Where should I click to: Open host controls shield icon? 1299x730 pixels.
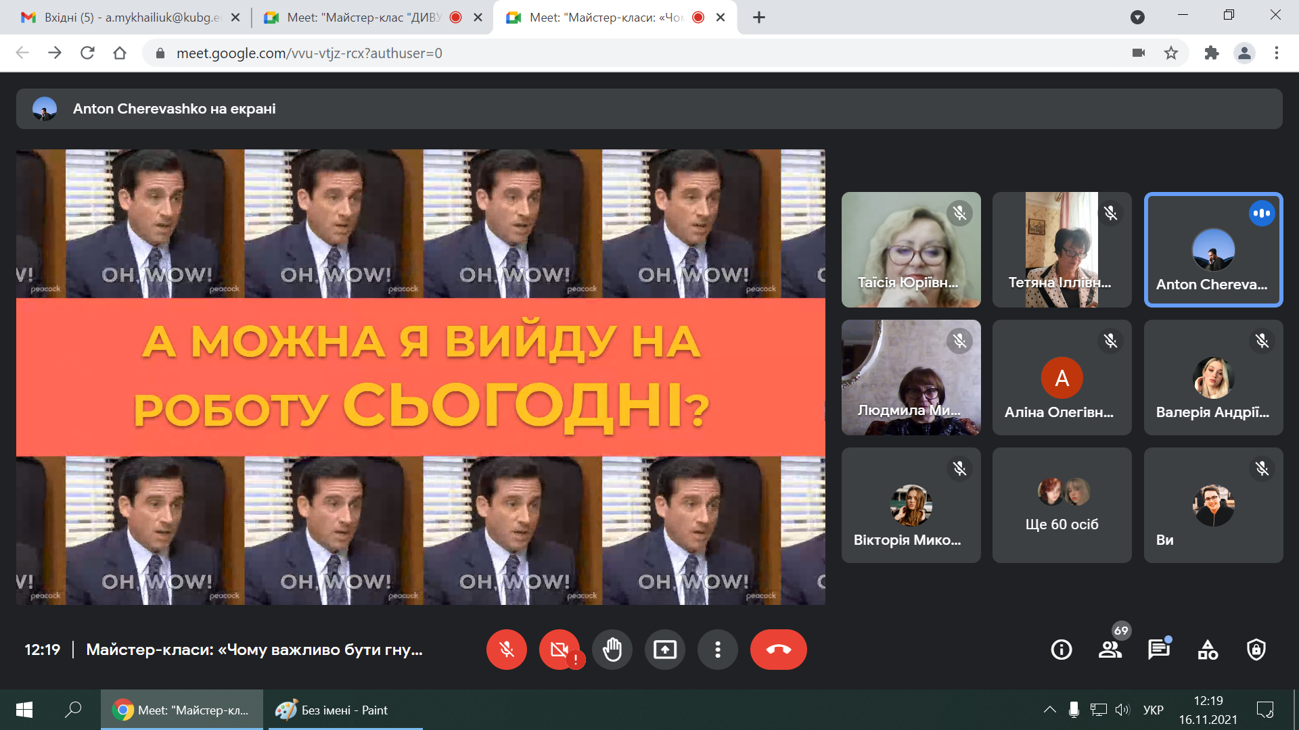coord(1256,650)
